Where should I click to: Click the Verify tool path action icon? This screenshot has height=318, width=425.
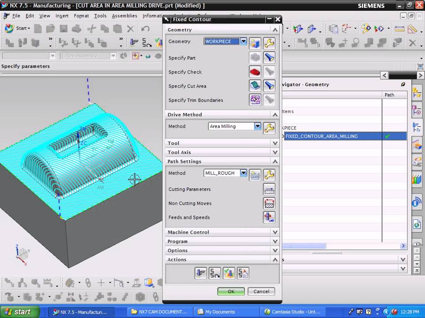(x=229, y=273)
